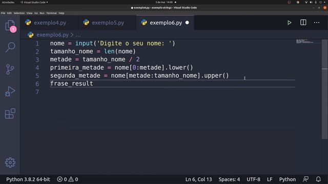Open the View menu

pos(30,13)
